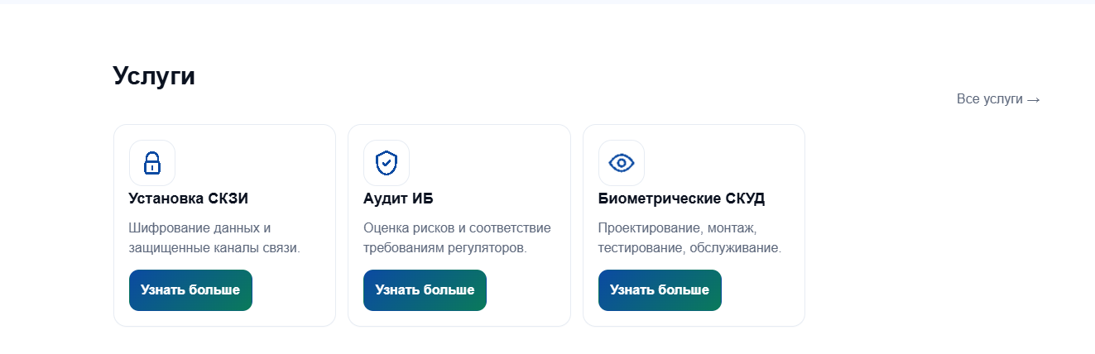Open Узнать больше under Аудит ИБ
The height and width of the screenshot is (354, 1095).
click(425, 290)
